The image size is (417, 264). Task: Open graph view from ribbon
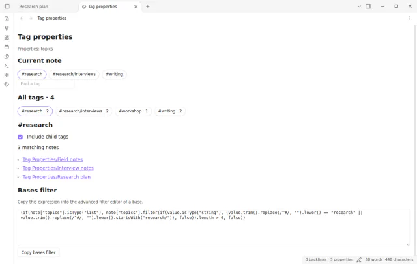click(7, 28)
